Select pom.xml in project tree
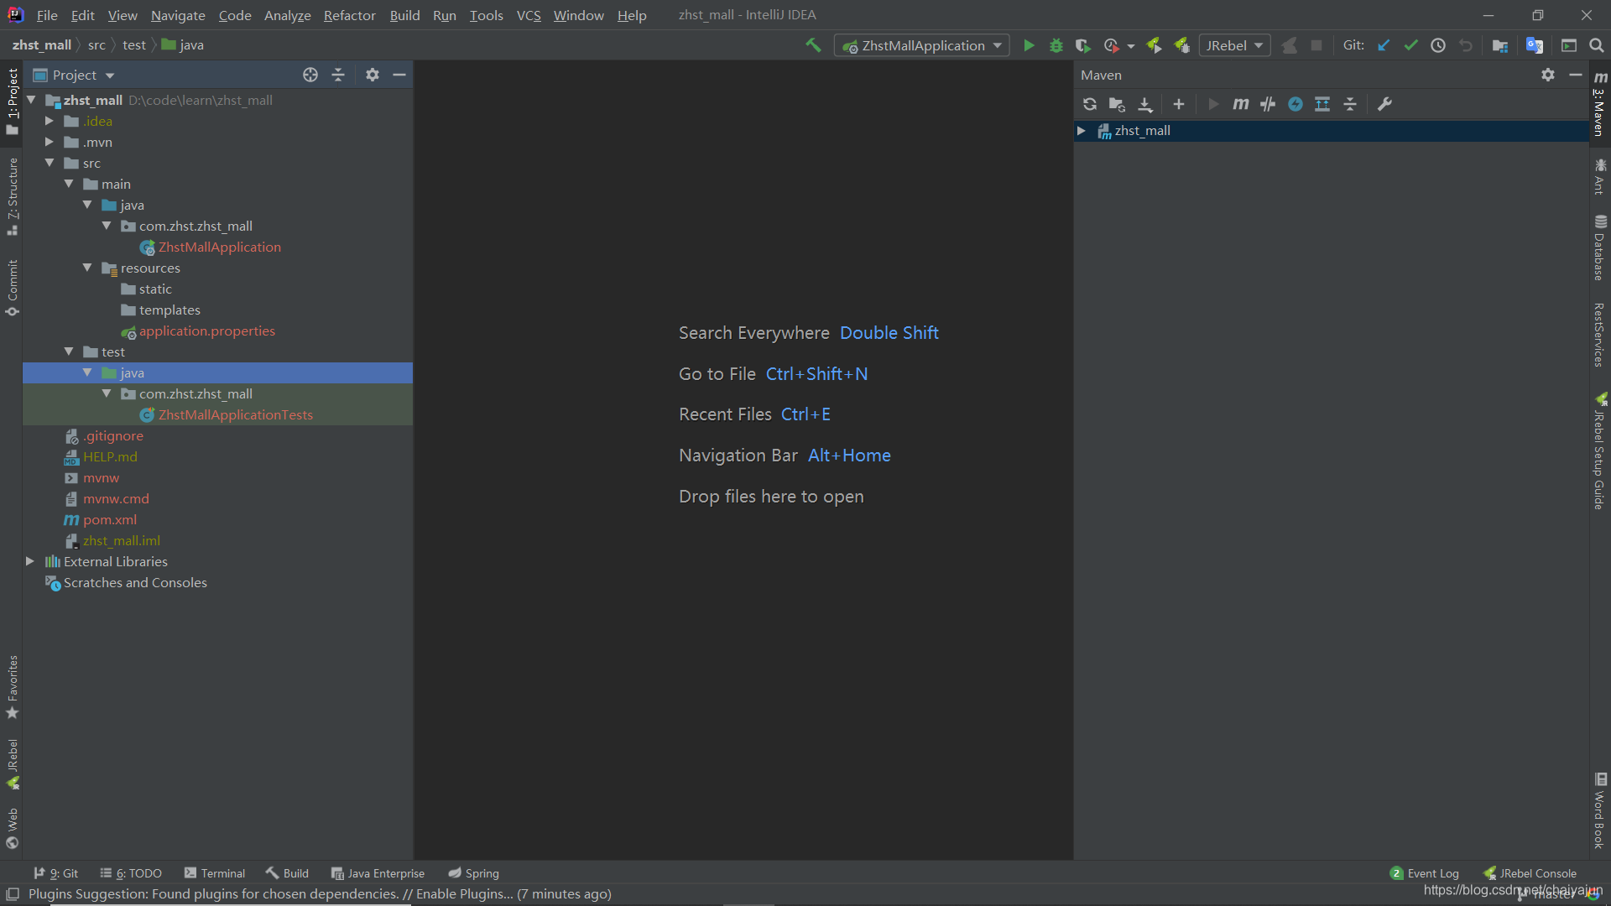 click(109, 519)
